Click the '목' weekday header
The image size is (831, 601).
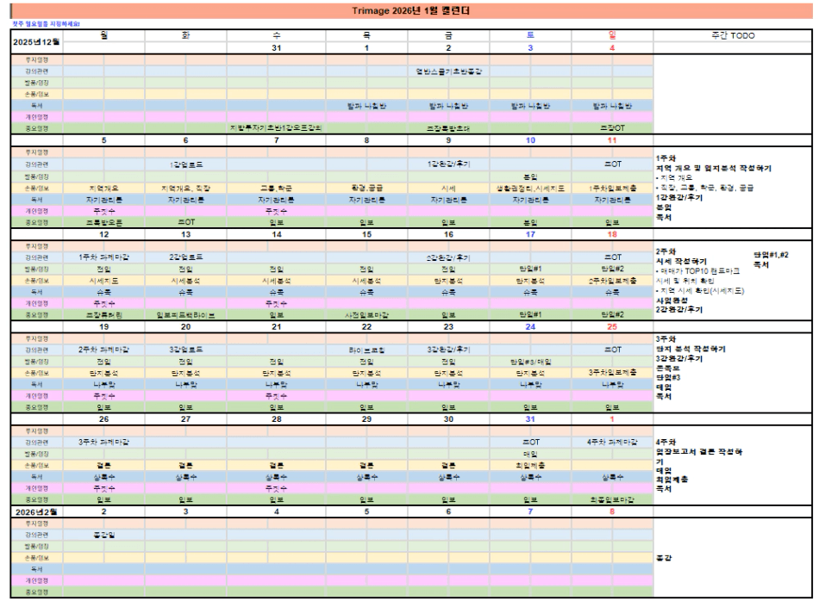(366, 35)
